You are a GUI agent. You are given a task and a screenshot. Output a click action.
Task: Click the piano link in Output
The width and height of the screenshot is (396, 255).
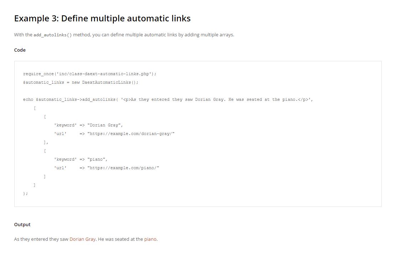(x=150, y=239)
